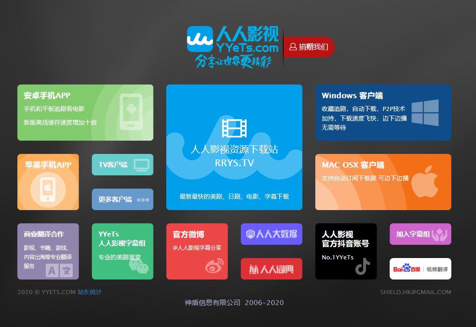Click the YYeTs wave logo icon
Screen dimensions: 476x327
pyautogui.click(x=200, y=39)
